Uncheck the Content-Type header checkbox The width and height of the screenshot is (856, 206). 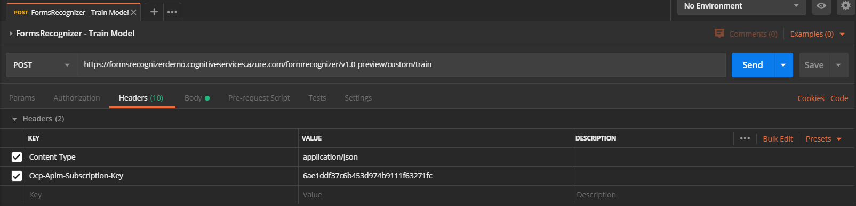coord(17,157)
